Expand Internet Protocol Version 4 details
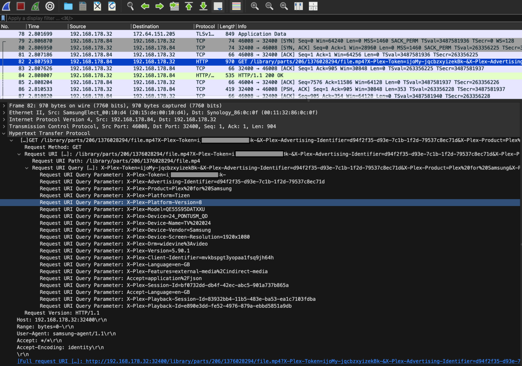Image resolution: width=522 pixels, height=366 pixels. [4, 119]
